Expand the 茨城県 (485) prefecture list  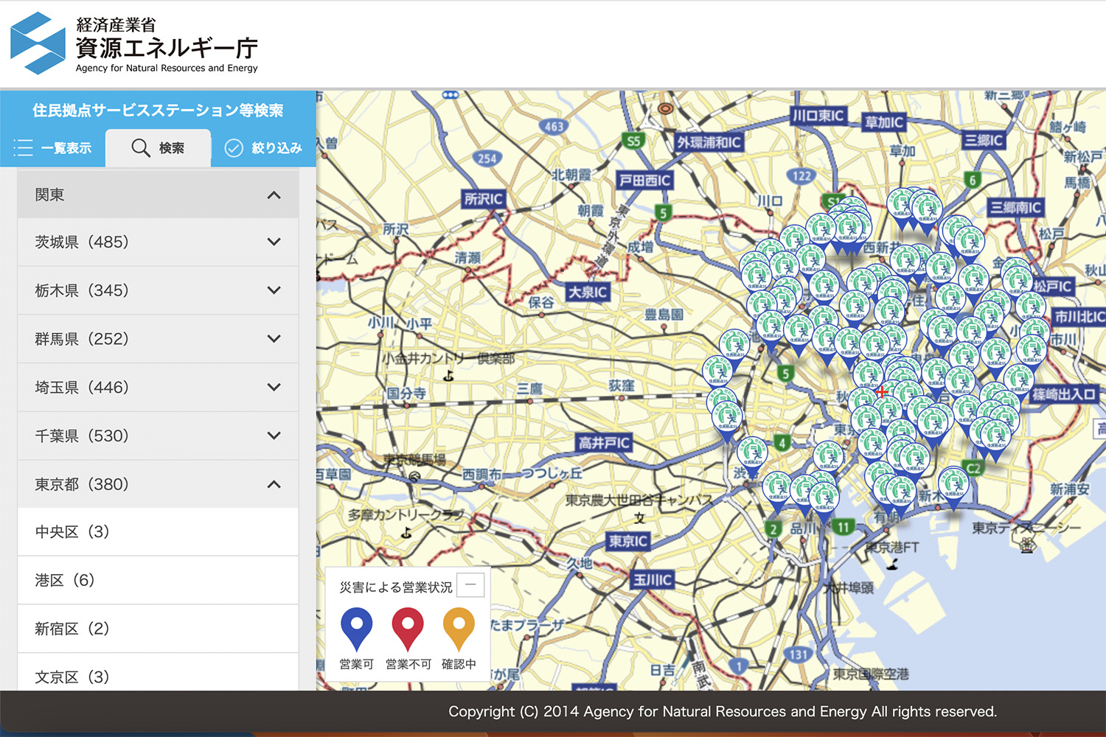click(x=274, y=242)
